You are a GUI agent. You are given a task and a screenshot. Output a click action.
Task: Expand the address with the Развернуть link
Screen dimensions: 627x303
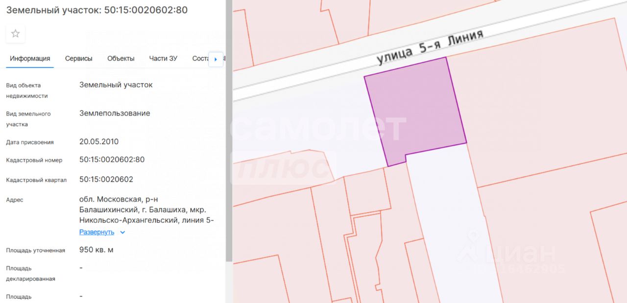click(96, 232)
